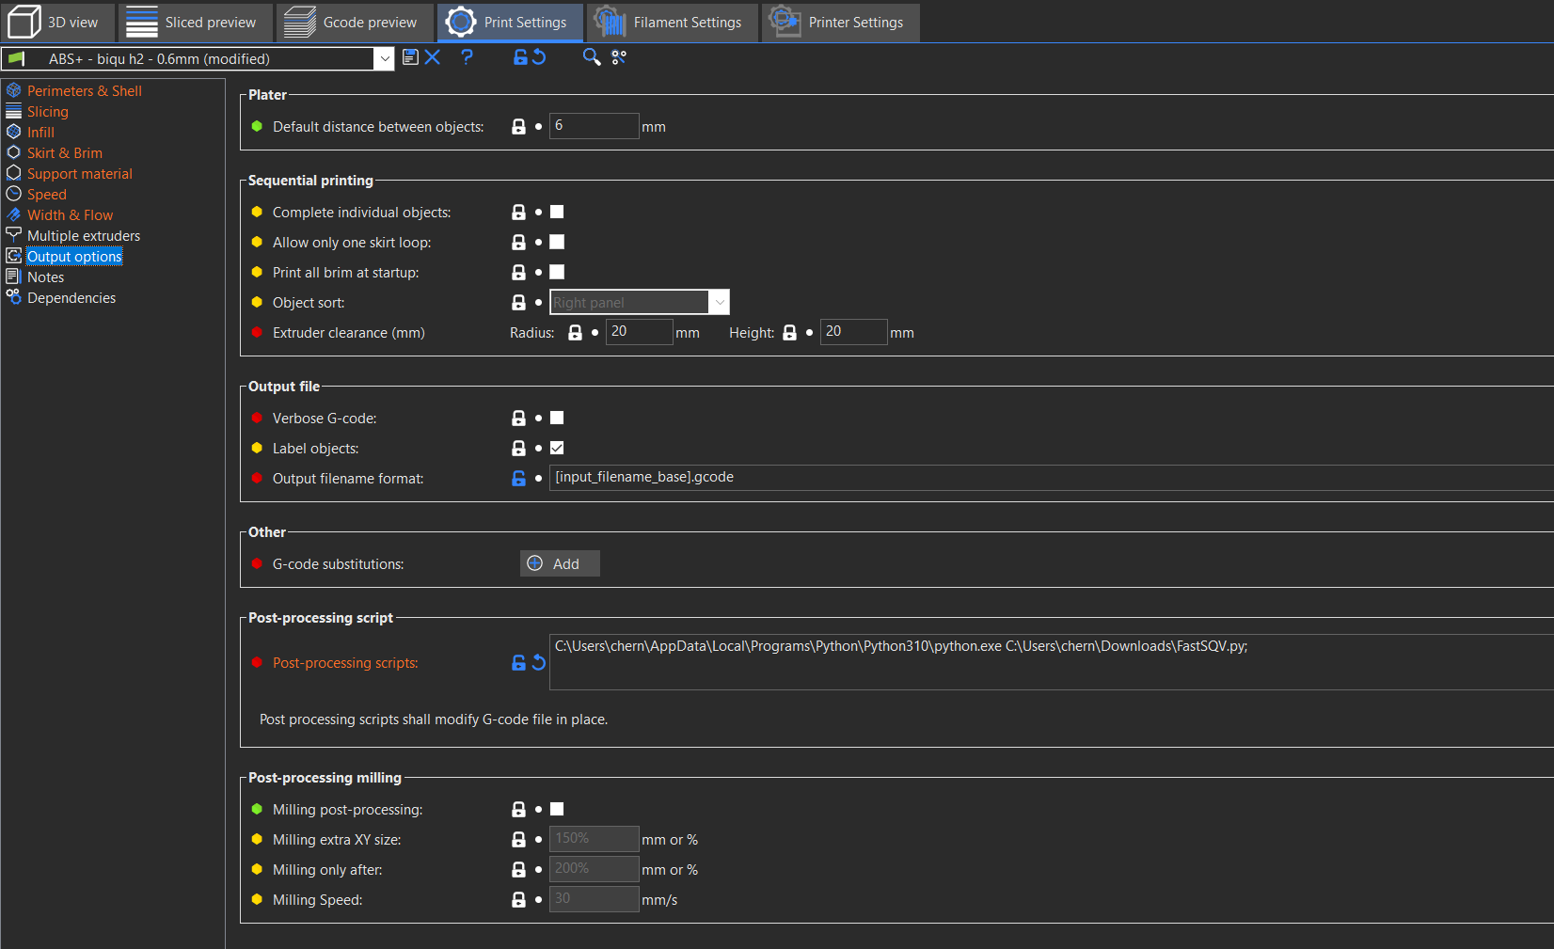1554x949 pixels.
Task: Open the Multiple extruders page
Action: point(83,236)
